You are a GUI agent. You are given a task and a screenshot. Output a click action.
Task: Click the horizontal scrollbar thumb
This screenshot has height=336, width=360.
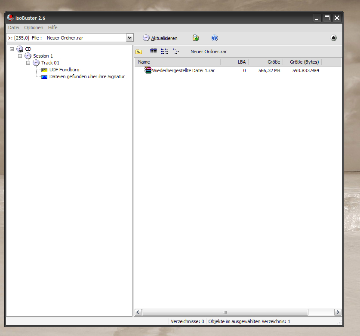point(225,312)
